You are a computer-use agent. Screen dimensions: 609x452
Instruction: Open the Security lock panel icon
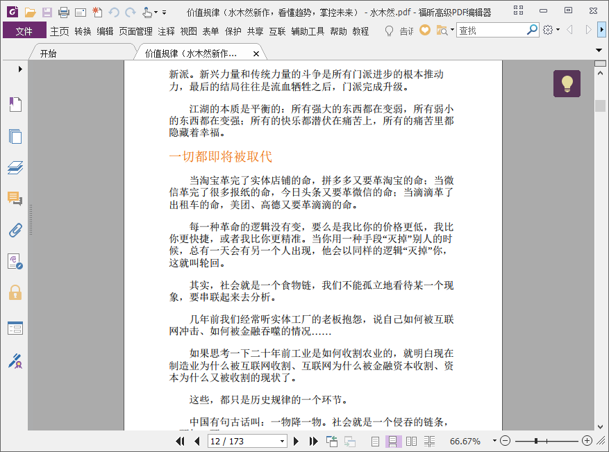click(15, 292)
